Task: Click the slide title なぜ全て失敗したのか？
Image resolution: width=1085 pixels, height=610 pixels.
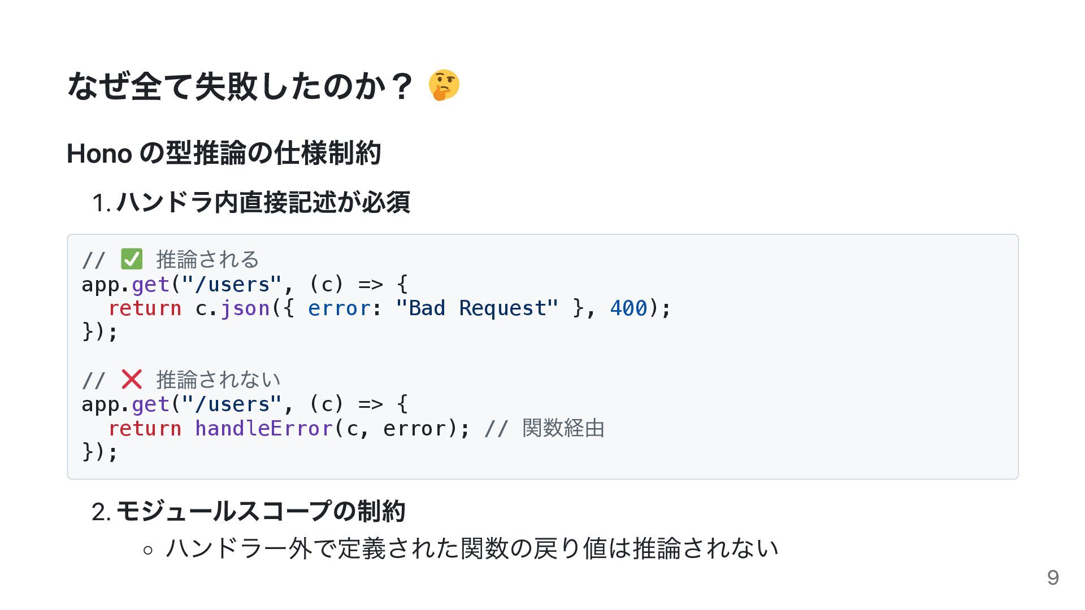Action: tap(241, 86)
